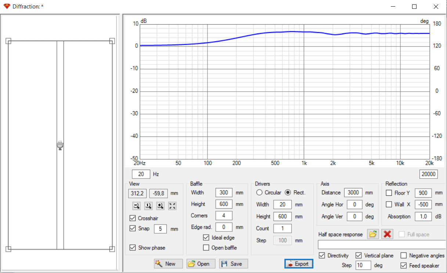Fit baffle drawing to view

tap(172, 206)
